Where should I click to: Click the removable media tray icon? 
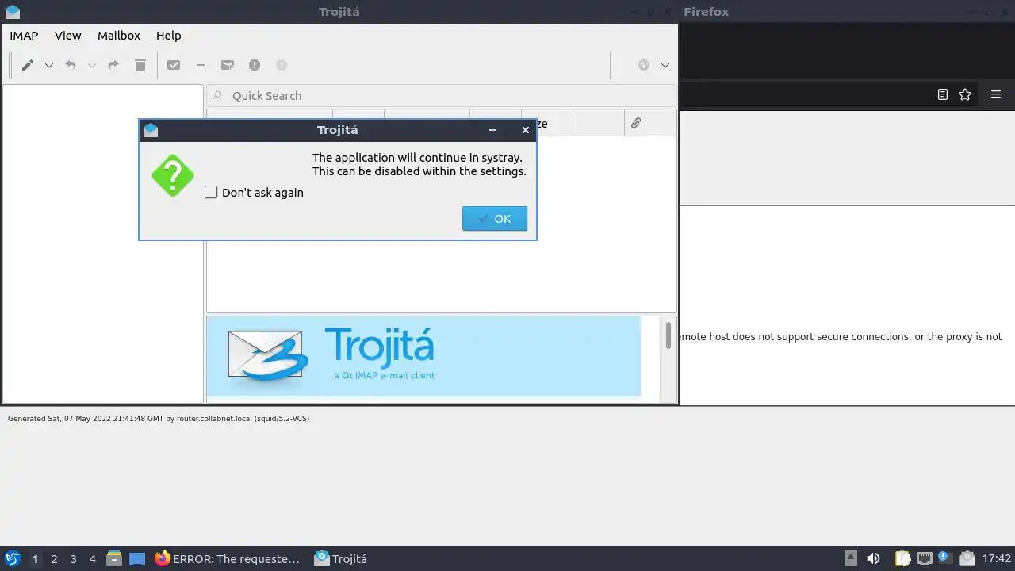click(851, 558)
